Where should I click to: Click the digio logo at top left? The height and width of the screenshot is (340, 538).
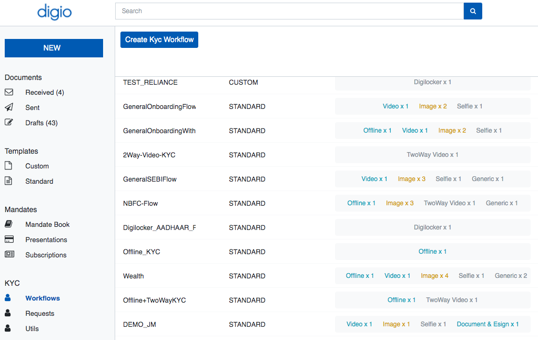(x=54, y=12)
